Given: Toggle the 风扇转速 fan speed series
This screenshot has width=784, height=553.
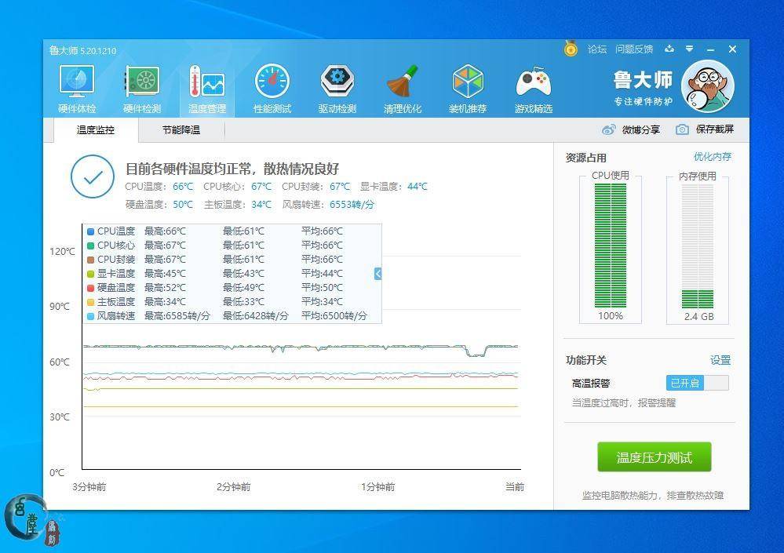Looking at the screenshot, I should pos(112,316).
